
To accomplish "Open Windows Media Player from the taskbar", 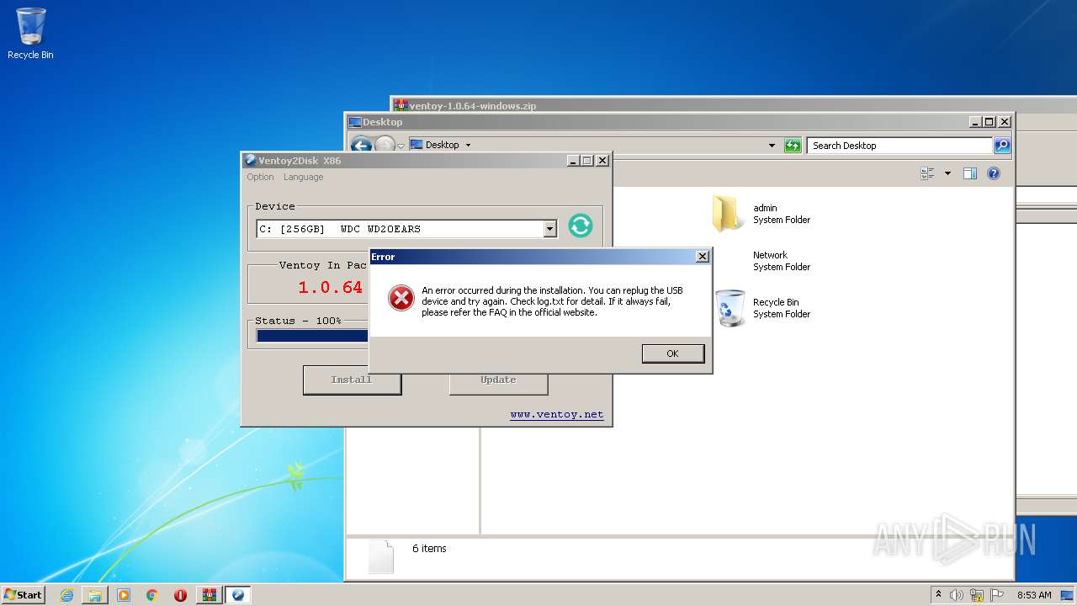I will pyautogui.click(x=124, y=595).
